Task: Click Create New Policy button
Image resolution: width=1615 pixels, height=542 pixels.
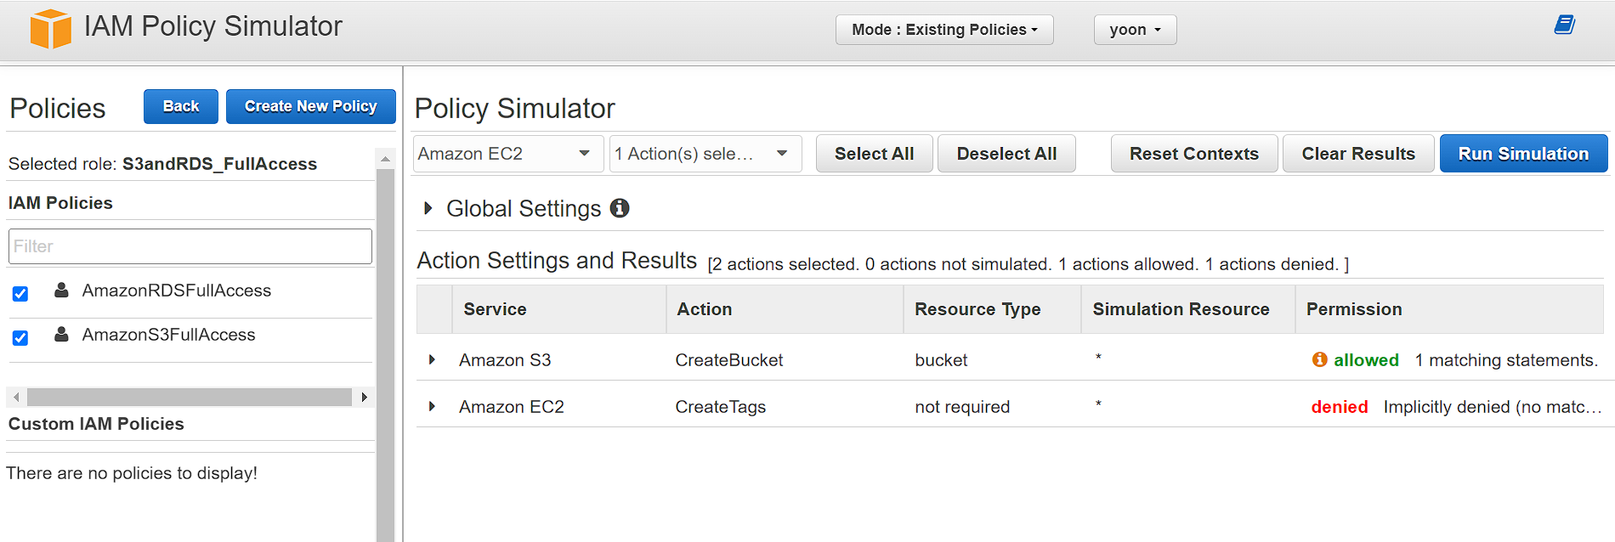Action: (310, 106)
